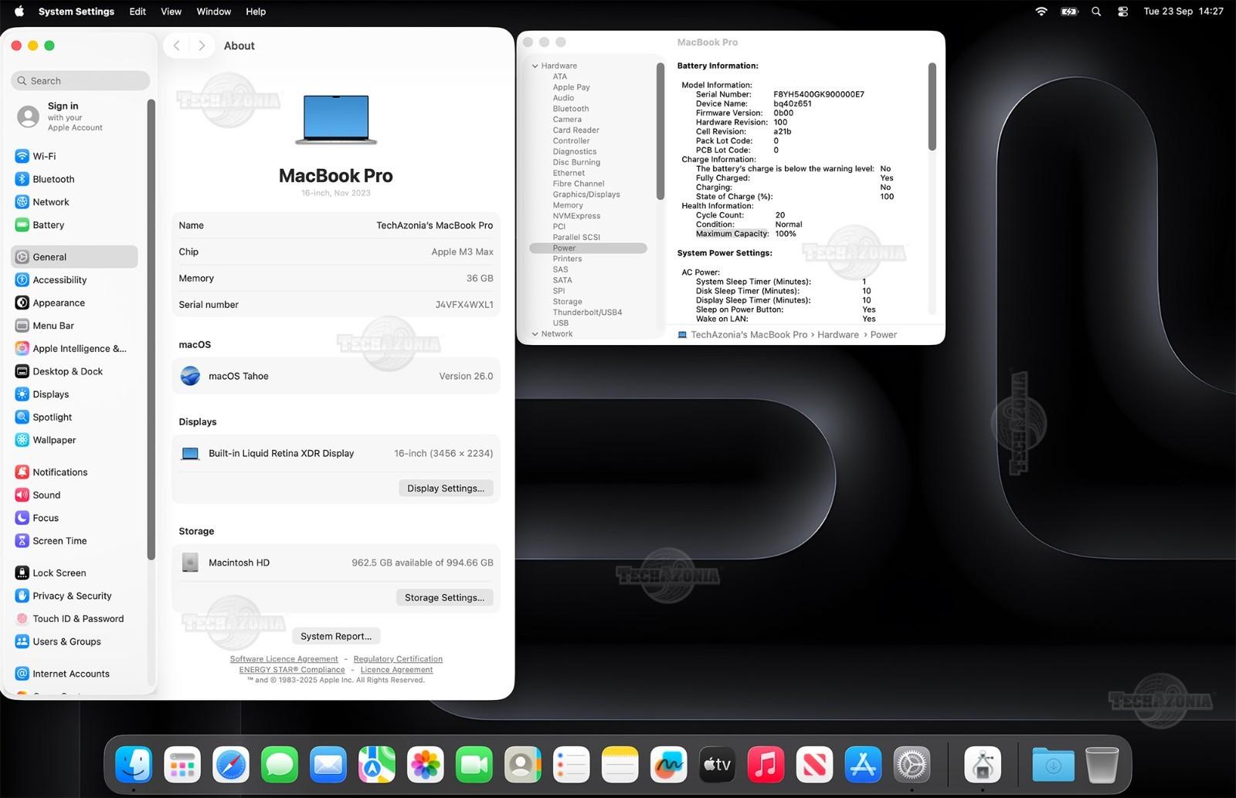This screenshot has height=798, width=1236.
Task: Open the ENERGY STAR Compliance link
Action: click(x=292, y=670)
